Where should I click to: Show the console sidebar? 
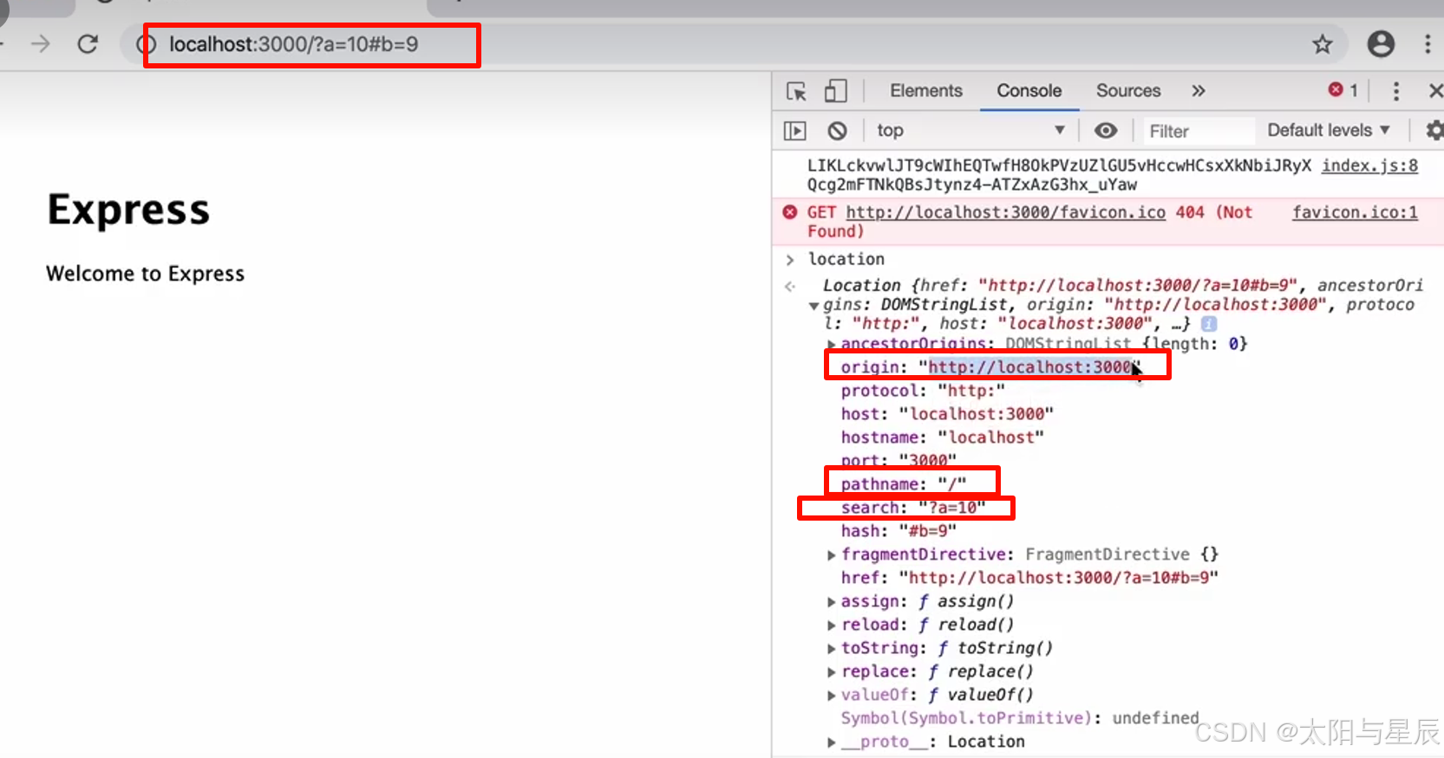794,131
